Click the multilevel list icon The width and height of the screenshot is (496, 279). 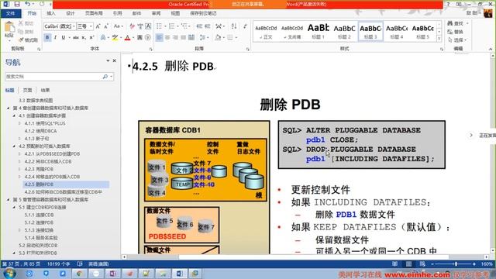[x=184, y=26]
